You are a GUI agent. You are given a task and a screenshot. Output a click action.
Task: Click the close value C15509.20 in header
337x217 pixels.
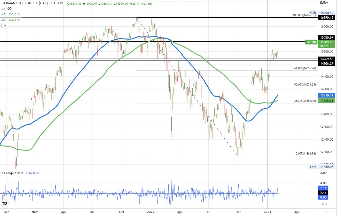click(121, 4)
